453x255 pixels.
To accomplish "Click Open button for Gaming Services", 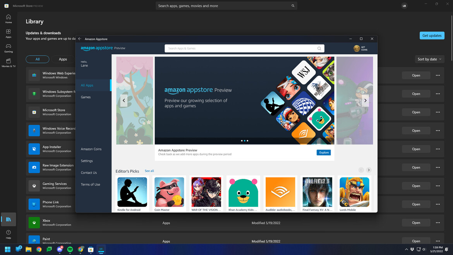I will pyautogui.click(x=416, y=186).
